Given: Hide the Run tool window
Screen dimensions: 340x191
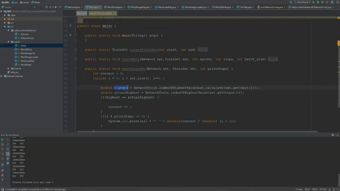Looking at the screenshot, I should pos(338,135).
